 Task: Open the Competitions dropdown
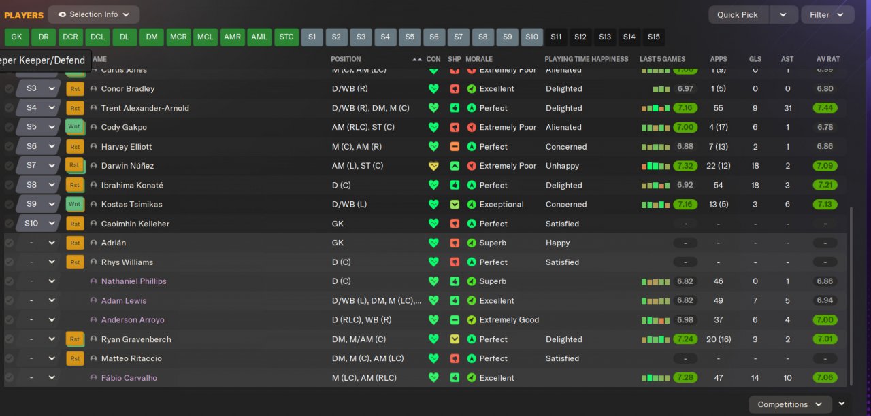tap(791, 404)
